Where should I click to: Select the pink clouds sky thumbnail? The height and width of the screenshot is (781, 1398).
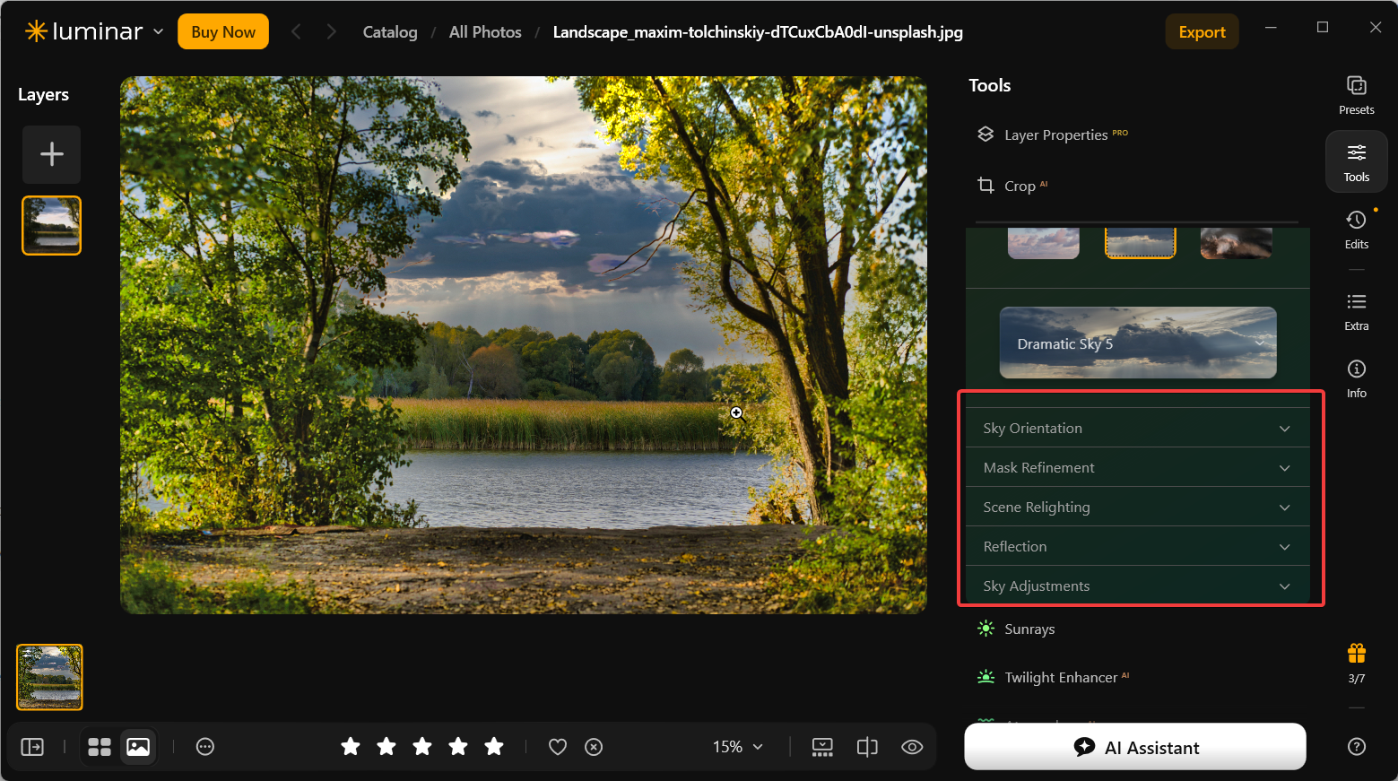1043,243
